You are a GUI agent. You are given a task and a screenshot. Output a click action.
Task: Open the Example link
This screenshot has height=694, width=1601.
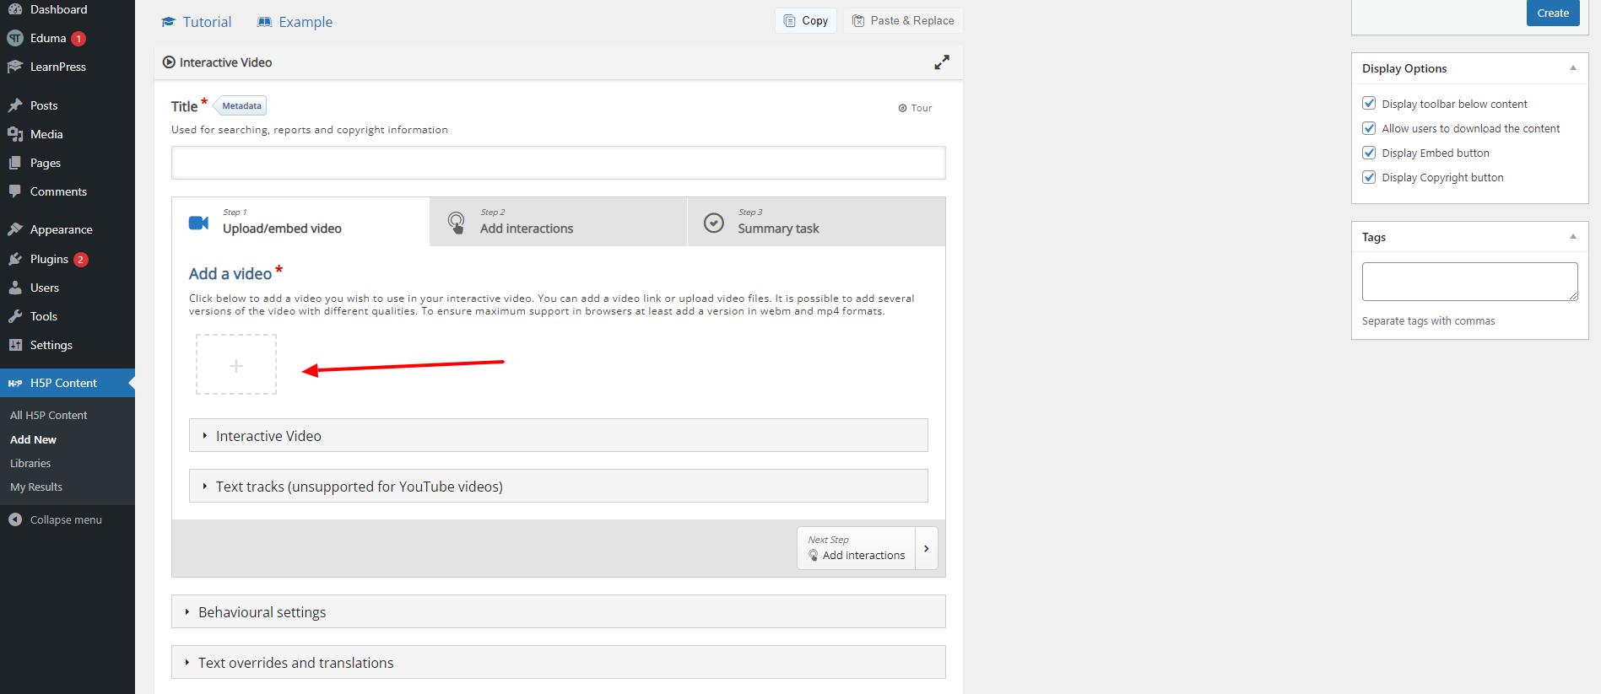pyautogui.click(x=295, y=22)
